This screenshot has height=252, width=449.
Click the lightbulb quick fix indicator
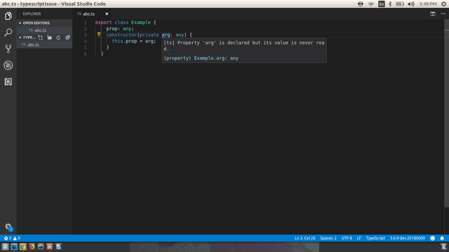coord(99,34)
